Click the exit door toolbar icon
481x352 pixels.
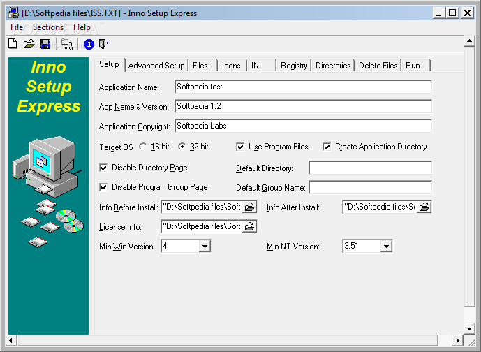104,44
